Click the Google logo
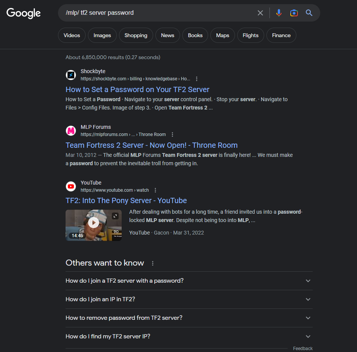The height and width of the screenshot is (352, 357). [23, 13]
